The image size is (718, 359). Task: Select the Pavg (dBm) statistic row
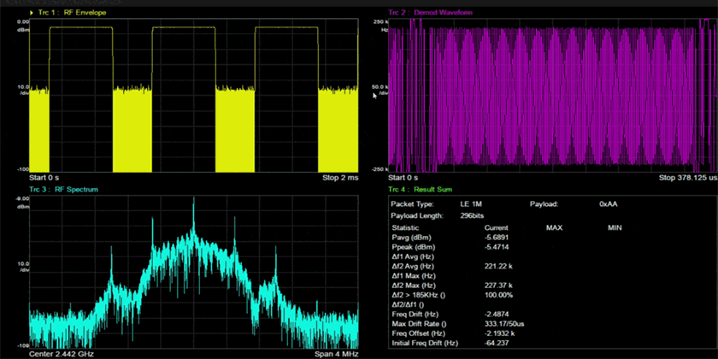pyautogui.click(x=413, y=237)
